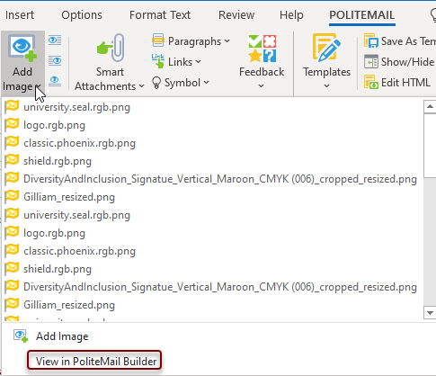Click the scroll up arrow of image list
The image size is (436, 376).
click(x=430, y=106)
